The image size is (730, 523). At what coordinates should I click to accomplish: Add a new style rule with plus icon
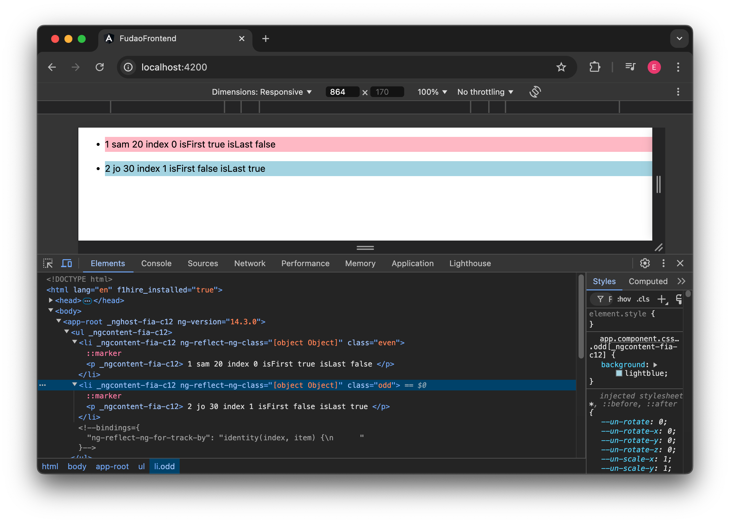[x=662, y=299]
